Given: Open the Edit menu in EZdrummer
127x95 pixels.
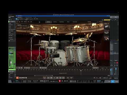Looking at the screenshot, I should coord(19,22).
